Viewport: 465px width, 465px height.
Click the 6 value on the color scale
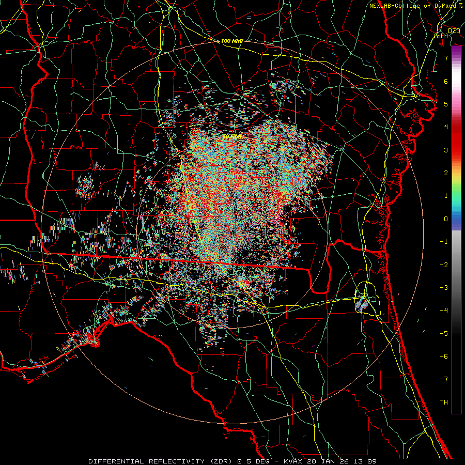click(x=446, y=81)
